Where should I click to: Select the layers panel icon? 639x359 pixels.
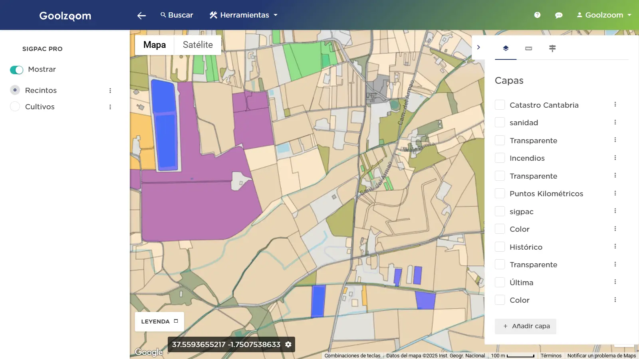pyautogui.click(x=506, y=48)
